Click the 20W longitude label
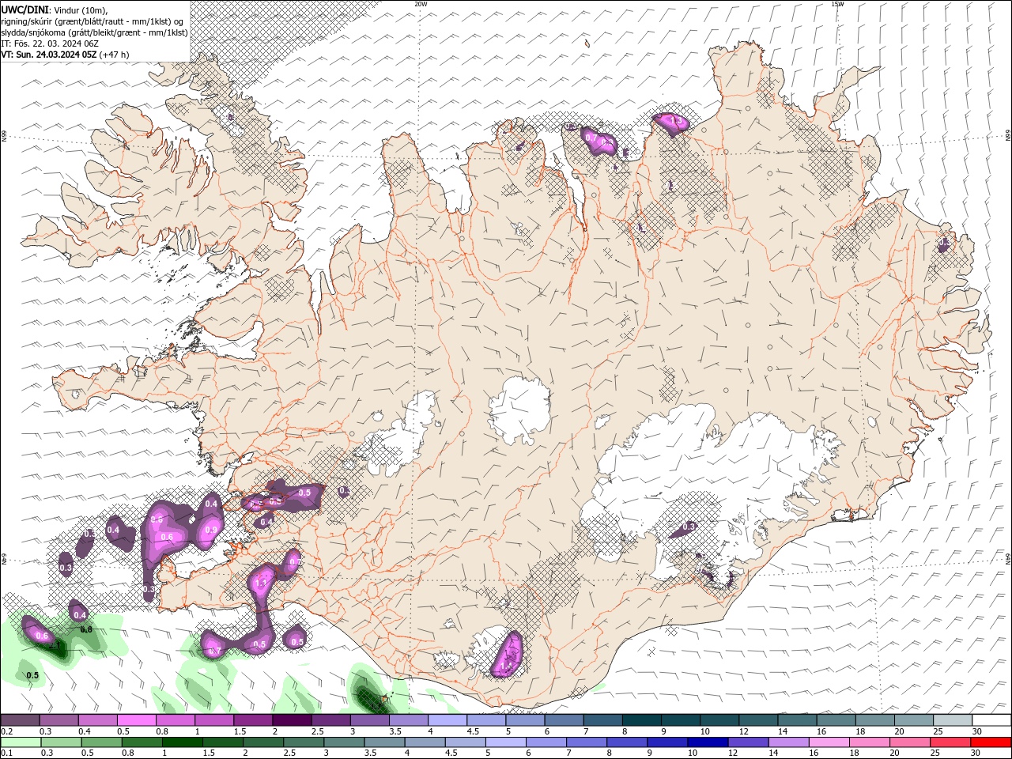The height and width of the screenshot is (759, 1012). pyautogui.click(x=421, y=4)
